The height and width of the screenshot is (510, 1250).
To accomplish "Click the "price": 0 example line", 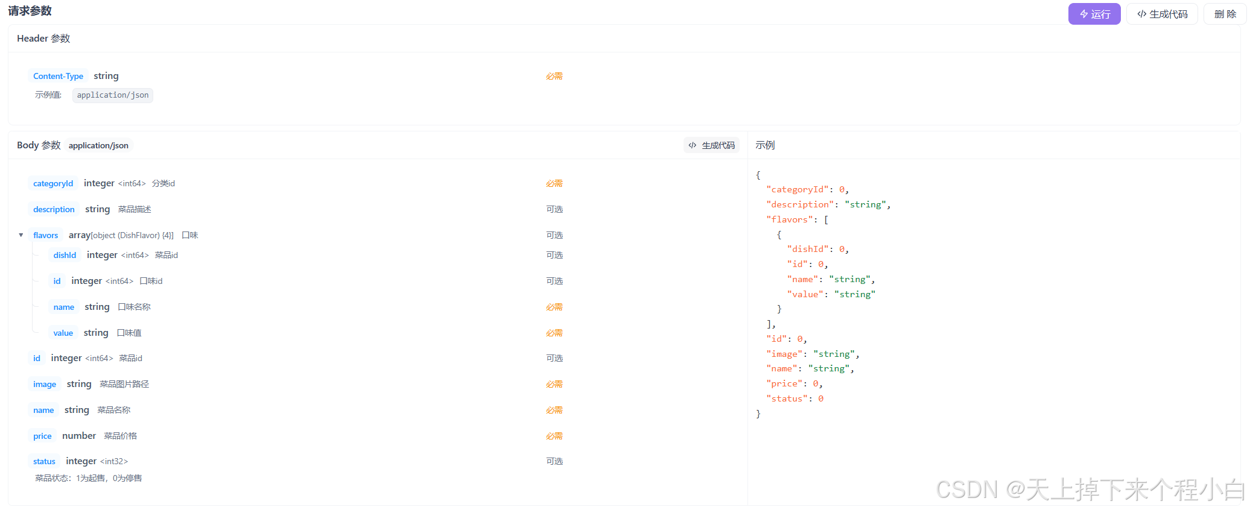I will [795, 383].
